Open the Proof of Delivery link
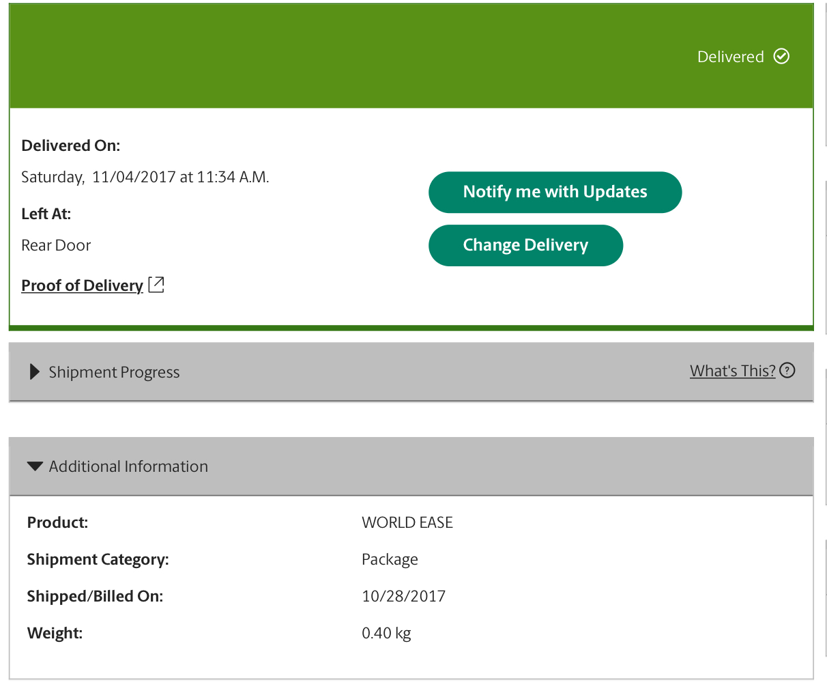 [x=82, y=285]
